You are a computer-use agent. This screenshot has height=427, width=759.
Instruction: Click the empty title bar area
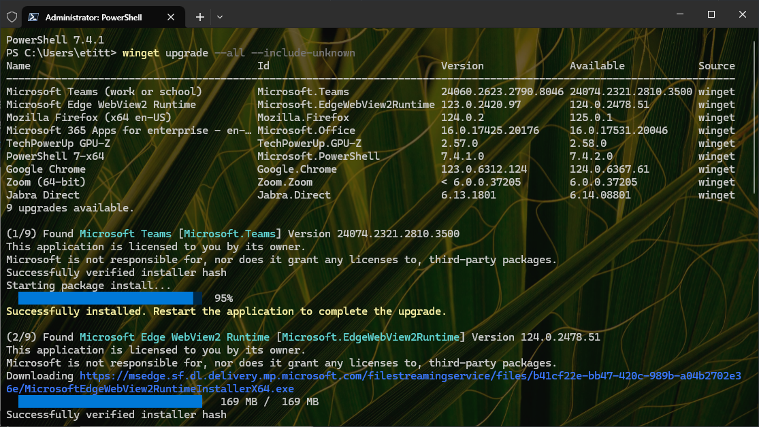click(x=442, y=14)
